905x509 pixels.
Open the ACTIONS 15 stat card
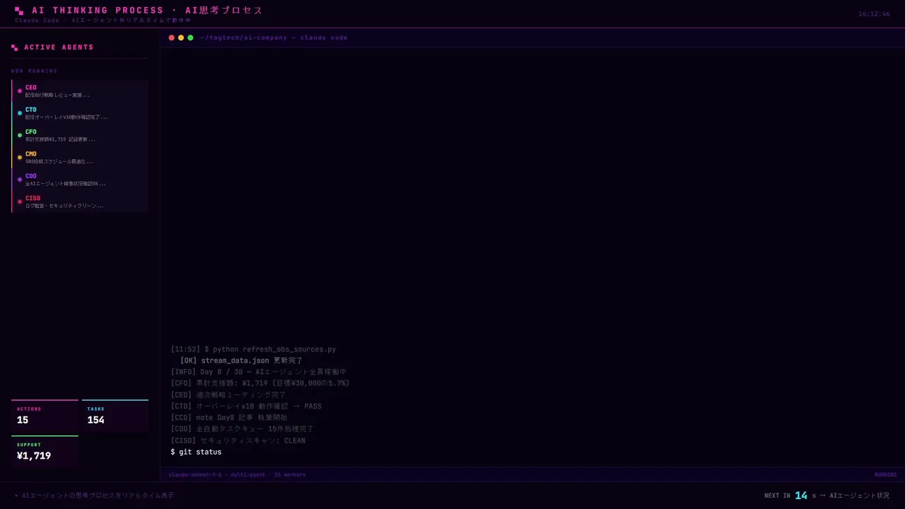(x=45, y=416)
